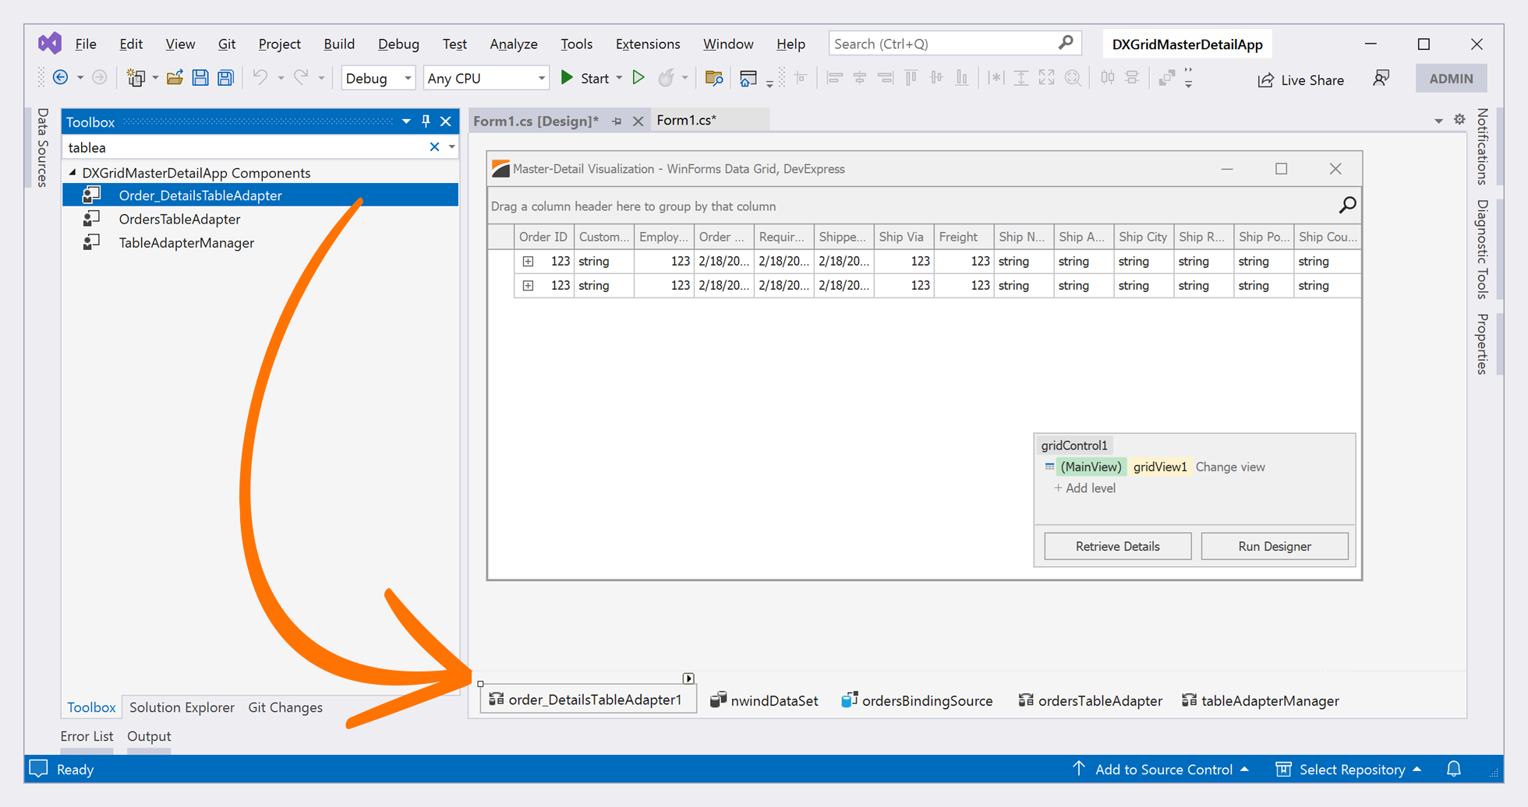
Task: Open the Debug configuration dropdown
Action: 378,78
